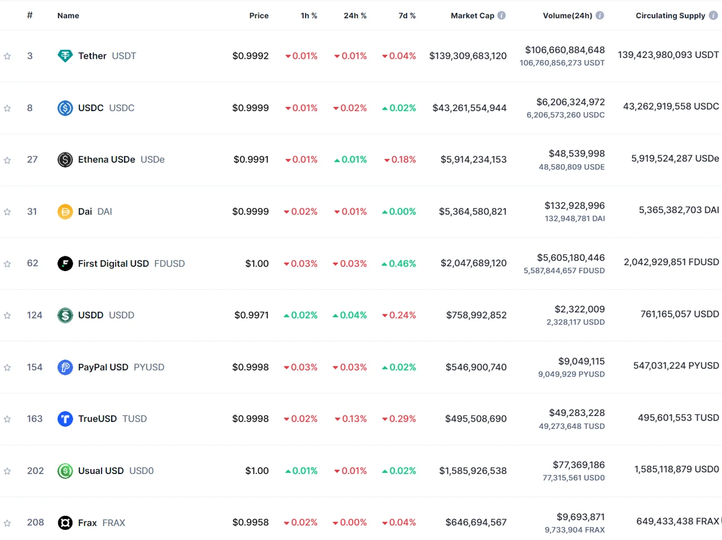Click the TrueUSD coin logo icon

click(x=65, y=419)
